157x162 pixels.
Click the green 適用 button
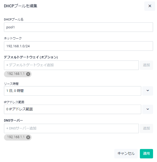coord(146,154)
